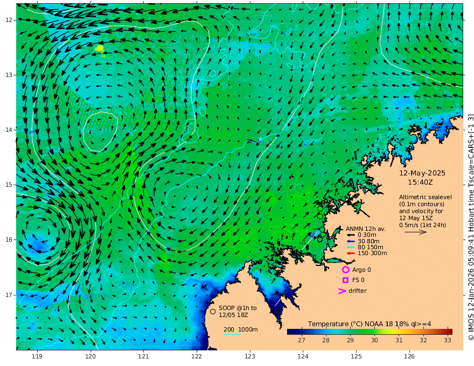474x366 pixels.
Task: Click the temperature colorbar's dark red end
Action: (x=449, y=332)
